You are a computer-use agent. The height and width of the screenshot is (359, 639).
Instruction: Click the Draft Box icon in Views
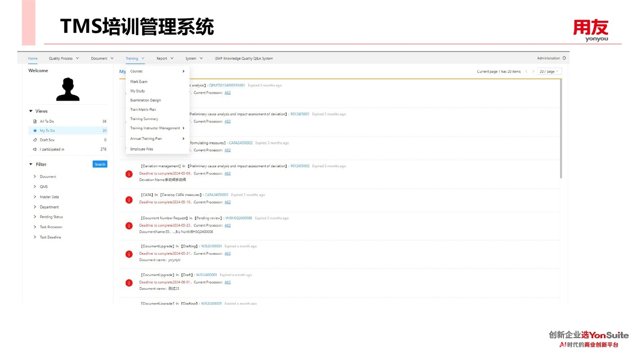(35, 140)
